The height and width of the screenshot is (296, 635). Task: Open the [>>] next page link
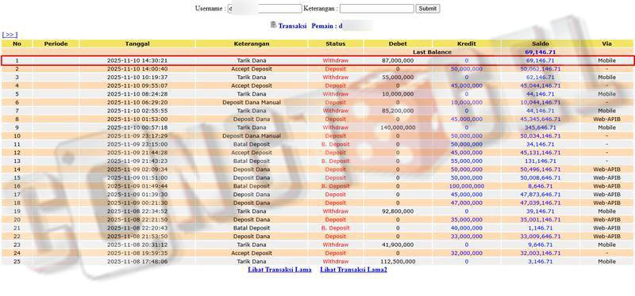pyautogui.click(x=10, y=35)
